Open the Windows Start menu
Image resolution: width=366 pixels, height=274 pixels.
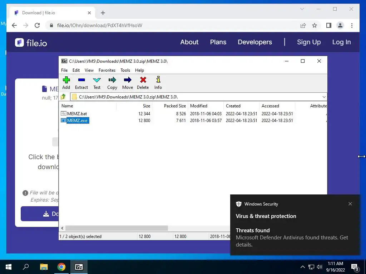tap(9, 267)
